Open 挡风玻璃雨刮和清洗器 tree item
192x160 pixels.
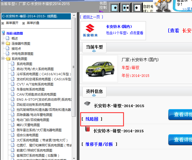[44, 110]
